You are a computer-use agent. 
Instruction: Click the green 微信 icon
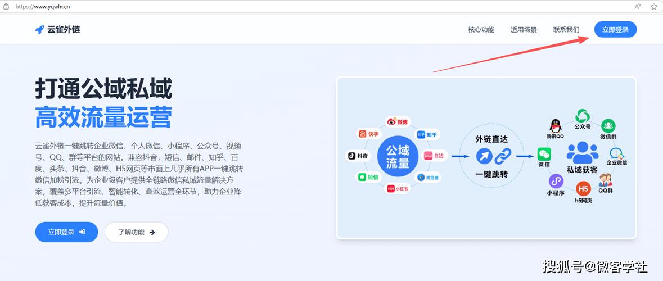coord(544,154)
